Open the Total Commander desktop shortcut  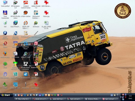[x=5, y=15]
